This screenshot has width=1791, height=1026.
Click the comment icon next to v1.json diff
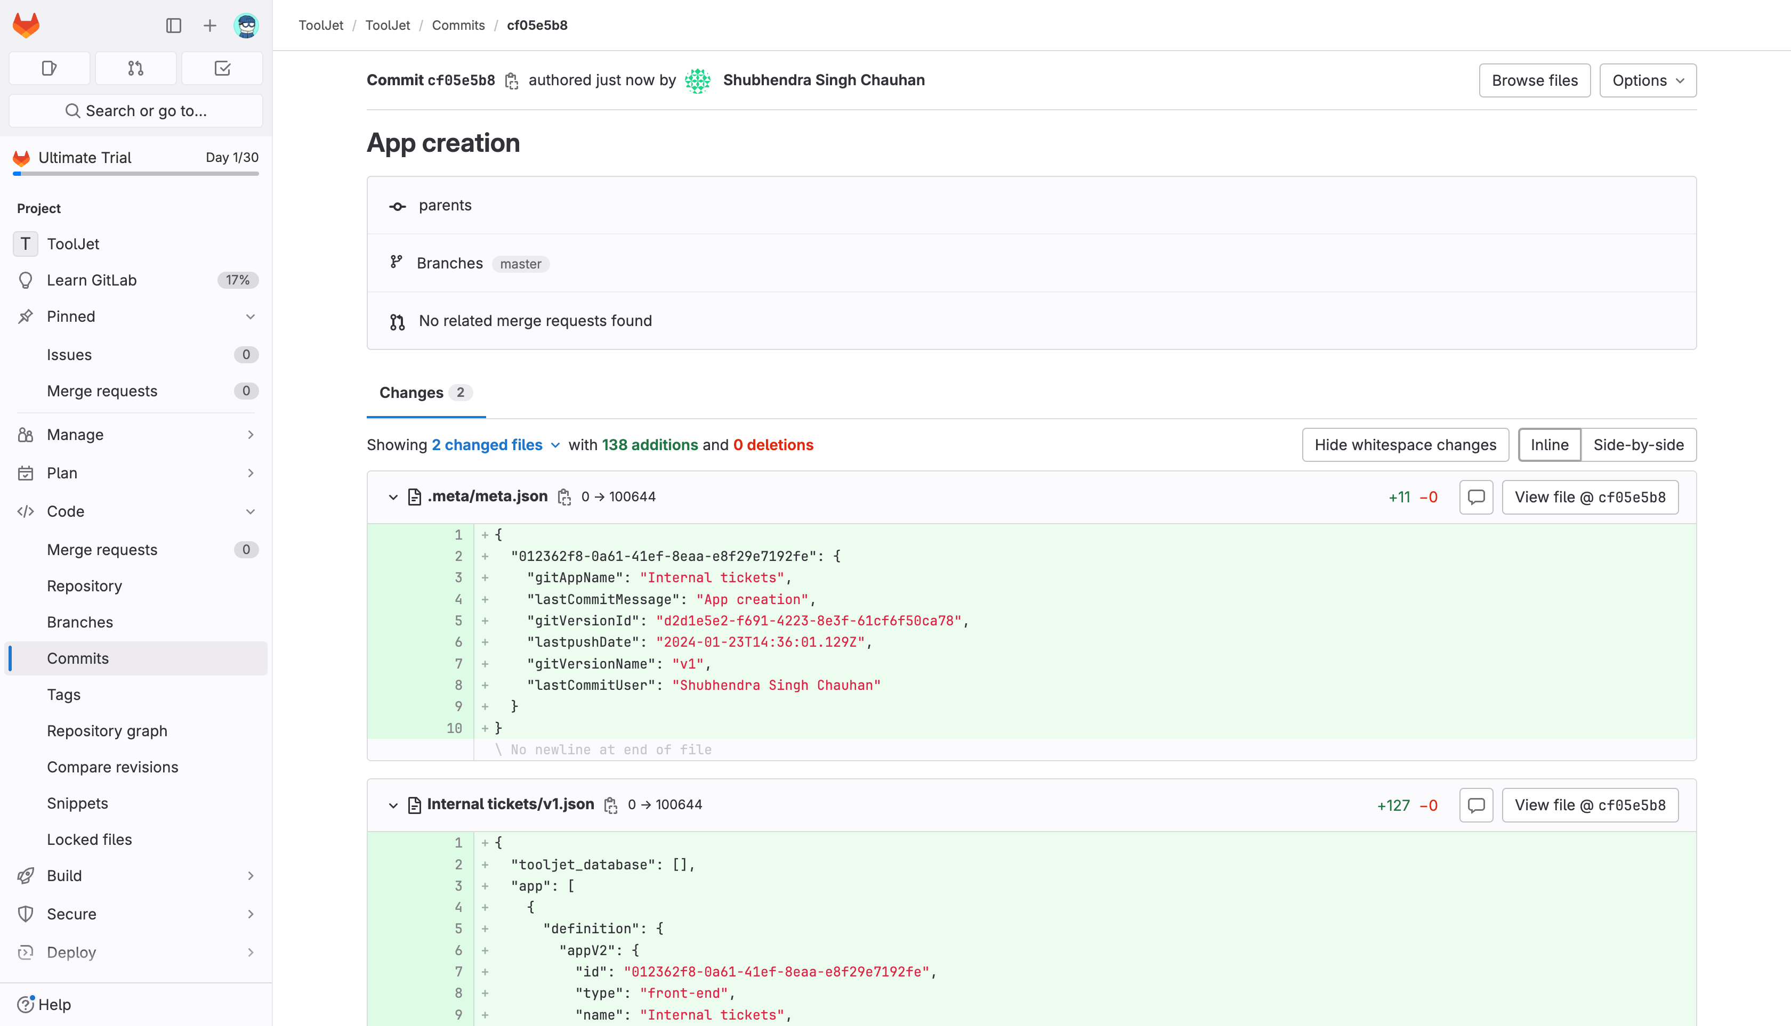coord(1476,805)
